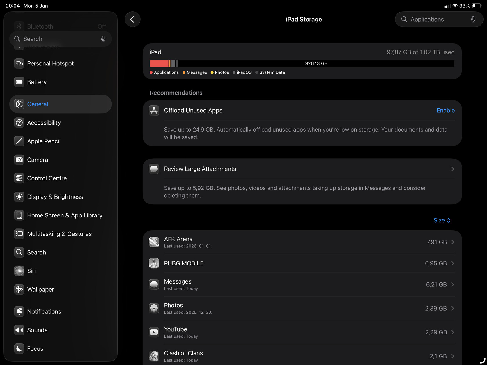Tap the Apple Pencil icon
The height and width of the screenshot is (365, 487).
19,141
